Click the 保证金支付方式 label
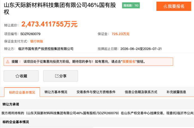The height and width of the screenshot is (128, 194). point(16,41)
